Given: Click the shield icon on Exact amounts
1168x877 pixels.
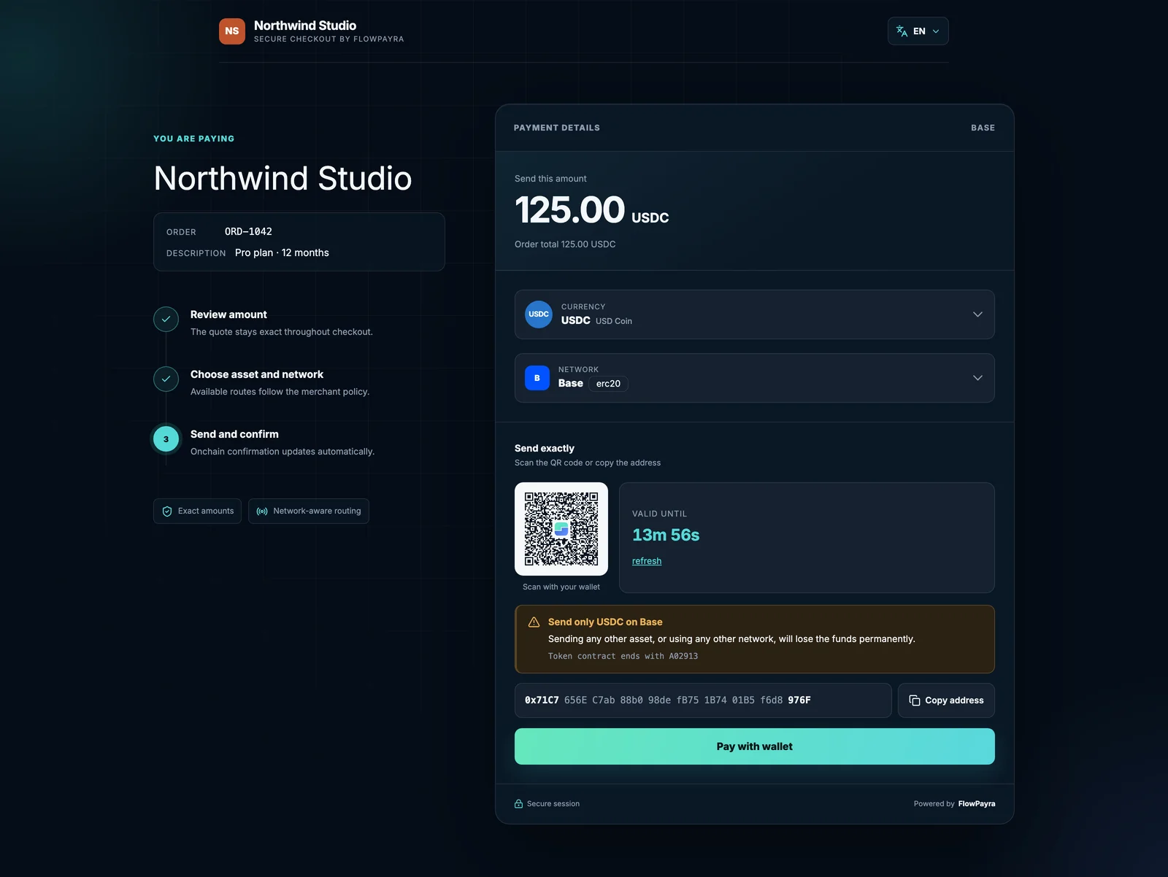Looking at the screenshot, I should 167,511.
